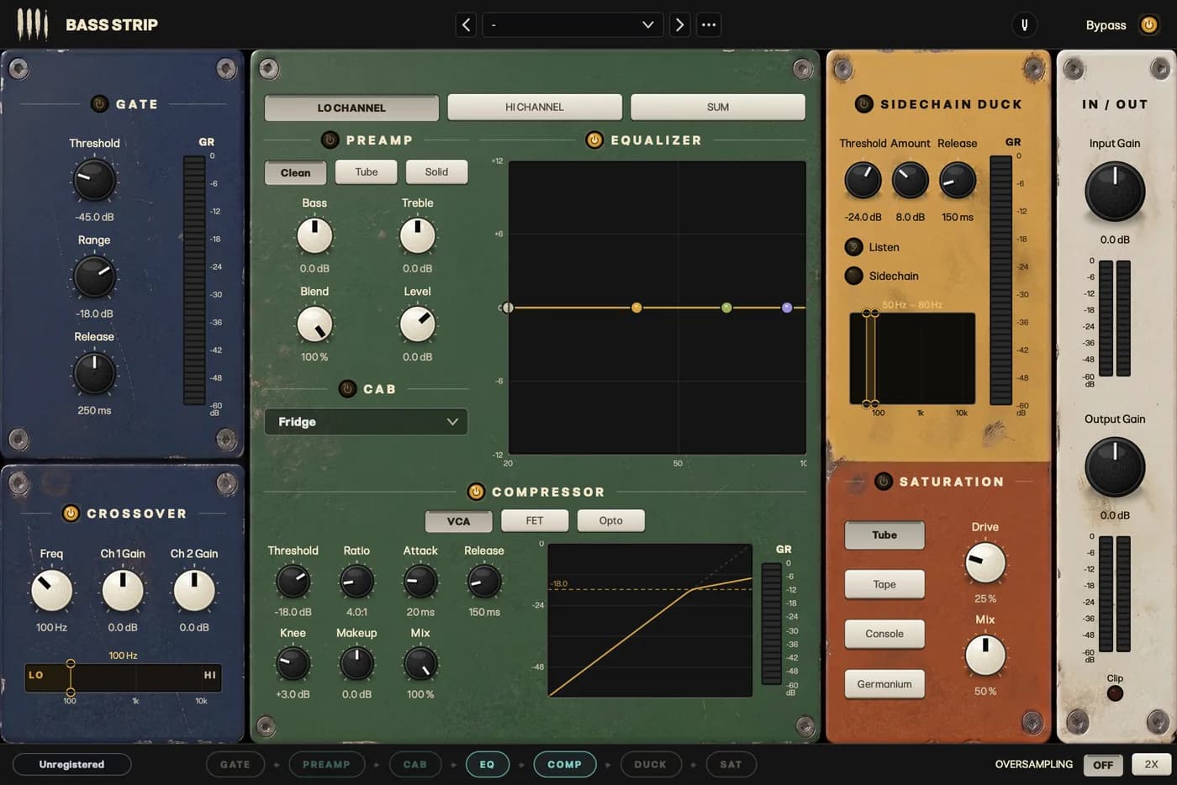Screen dimensions: 1177x785
Task: Choose Console saturation type
Action: tap(884, 634)
